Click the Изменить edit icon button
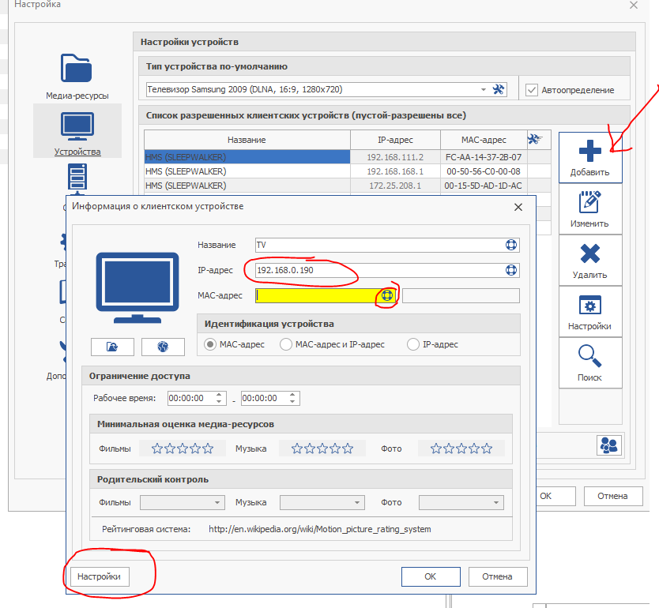This screenshot has width=659, height=608. [589, 208]
